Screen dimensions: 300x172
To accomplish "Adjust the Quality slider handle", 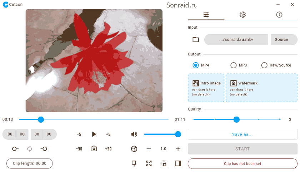I will tap(237, 119).
